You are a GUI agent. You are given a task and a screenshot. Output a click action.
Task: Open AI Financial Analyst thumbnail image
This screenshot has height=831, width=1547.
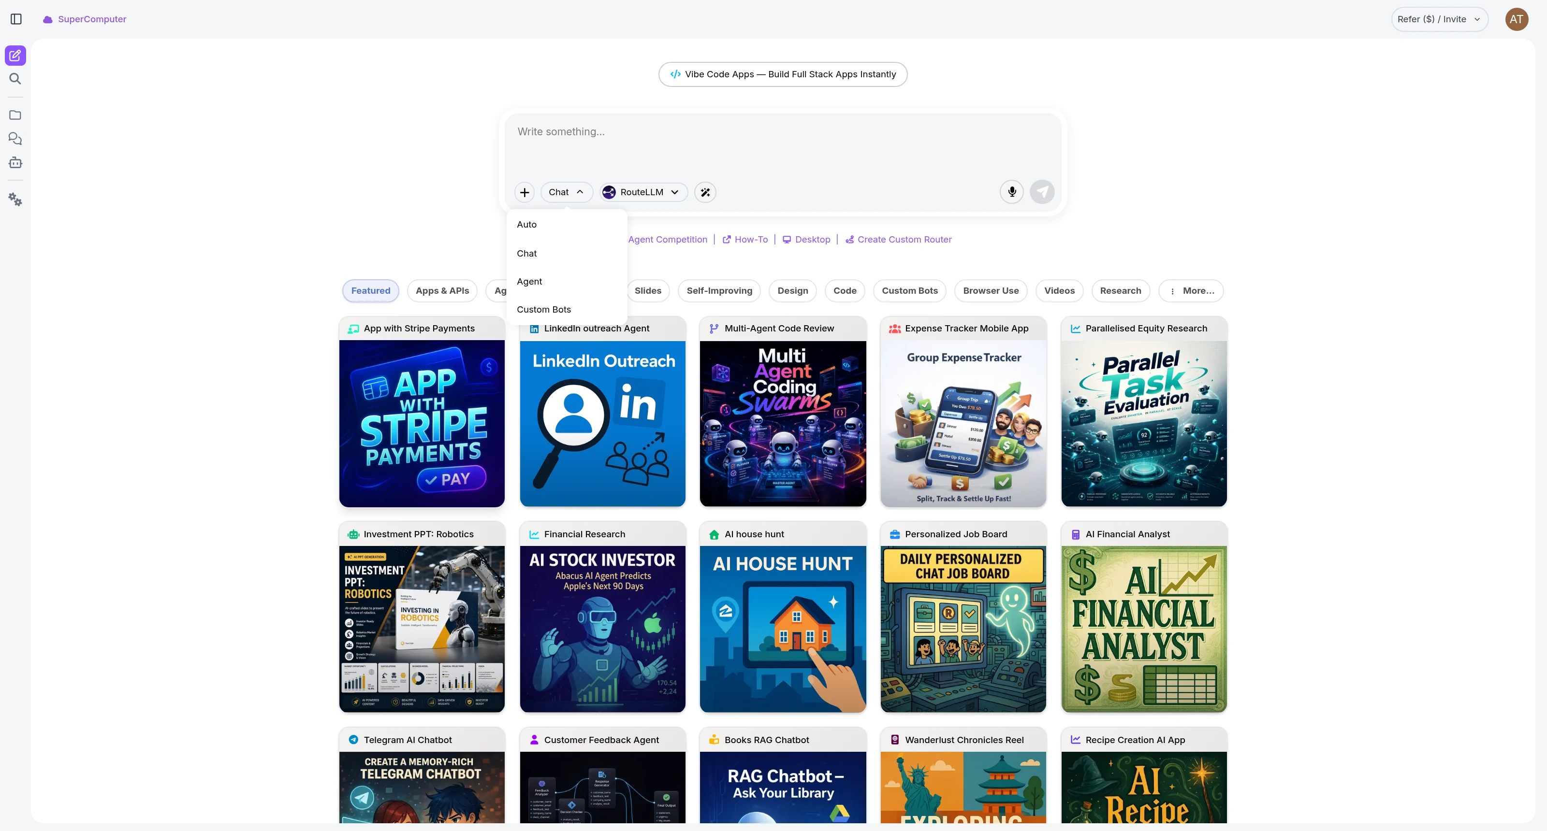point(1144,630)
